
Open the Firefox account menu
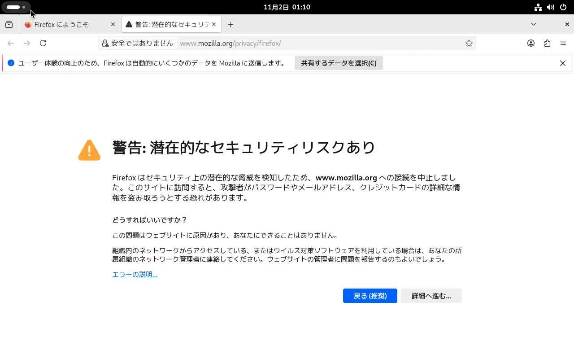(531, 43)
